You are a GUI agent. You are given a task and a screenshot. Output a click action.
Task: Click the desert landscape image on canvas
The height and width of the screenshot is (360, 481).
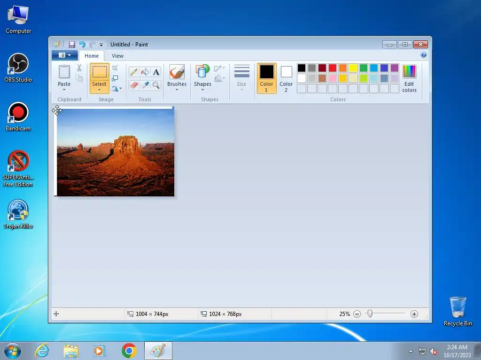pyautogui.click(x=116, y=152)
